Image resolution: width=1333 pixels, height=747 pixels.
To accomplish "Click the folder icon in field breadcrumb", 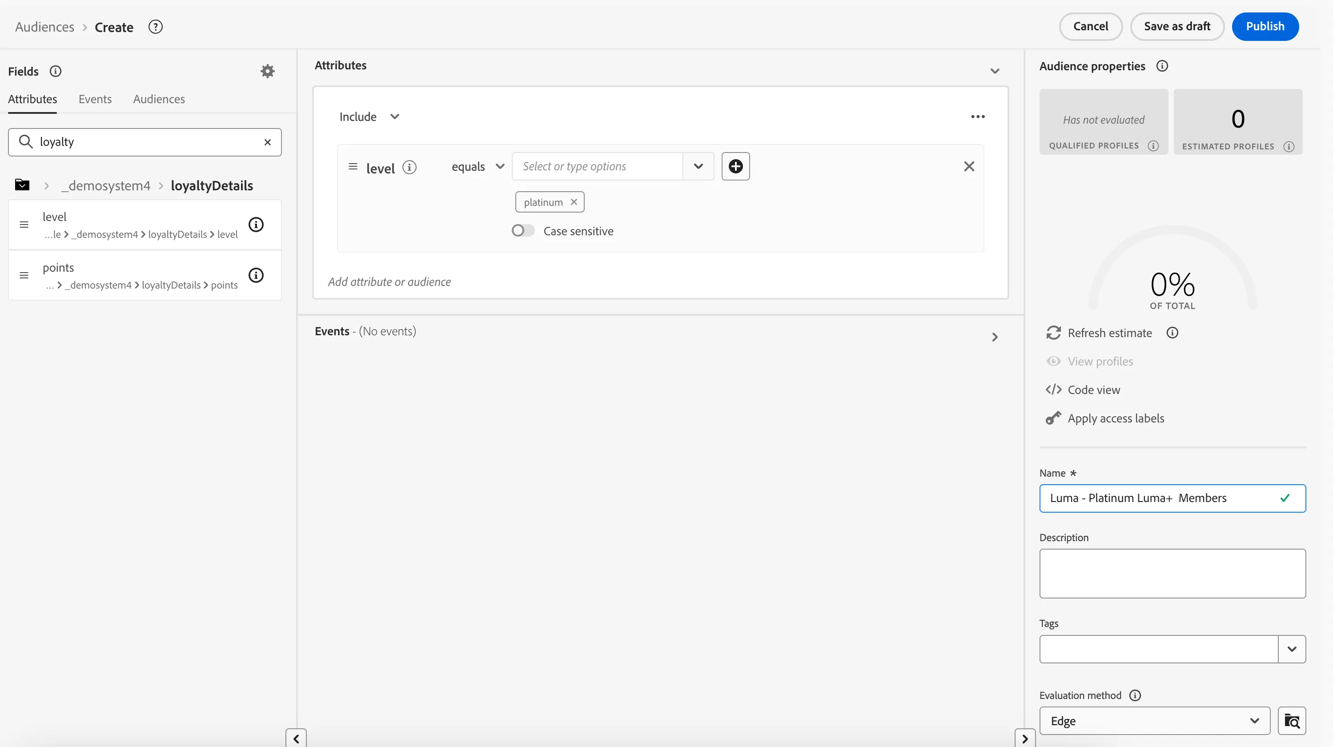I will coord(22,185).
